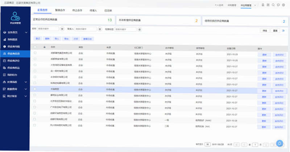
Task: Click the user profile icon in header
Action: [263, 5]
